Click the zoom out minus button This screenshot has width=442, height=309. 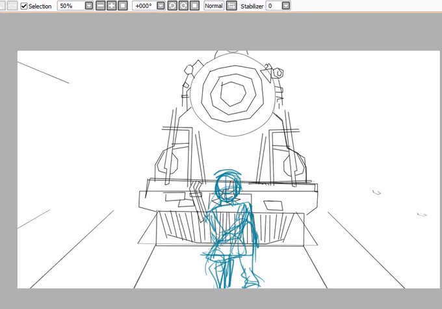point(100,6)
